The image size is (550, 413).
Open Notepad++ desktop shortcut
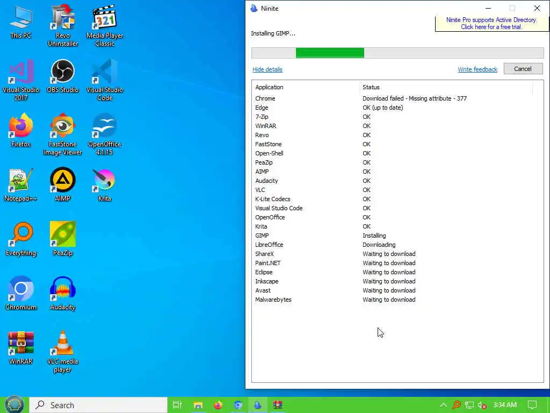(x=21, y=185)
